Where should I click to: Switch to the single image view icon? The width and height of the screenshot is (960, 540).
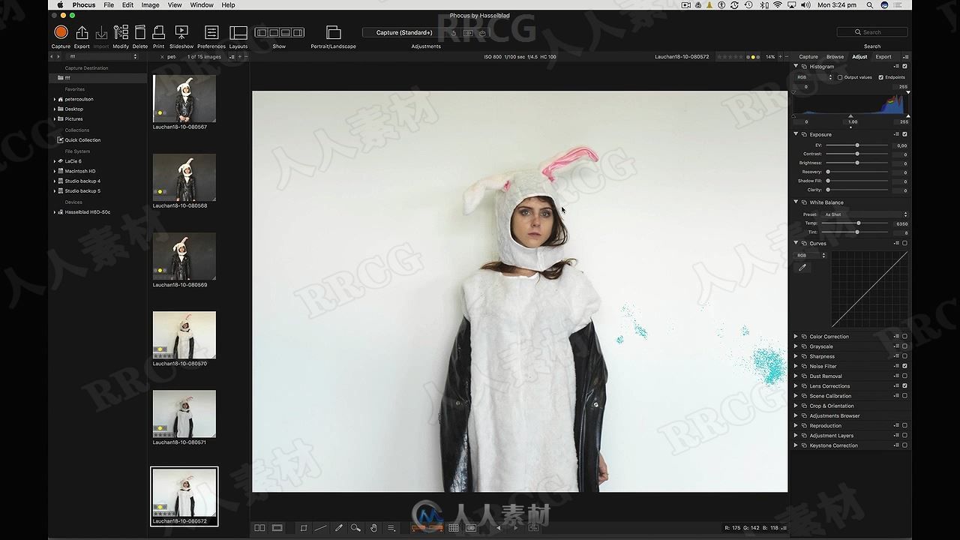point(277,528)
